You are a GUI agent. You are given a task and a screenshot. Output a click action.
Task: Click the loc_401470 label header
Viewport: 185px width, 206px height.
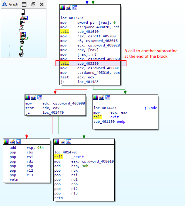point(66,152)
